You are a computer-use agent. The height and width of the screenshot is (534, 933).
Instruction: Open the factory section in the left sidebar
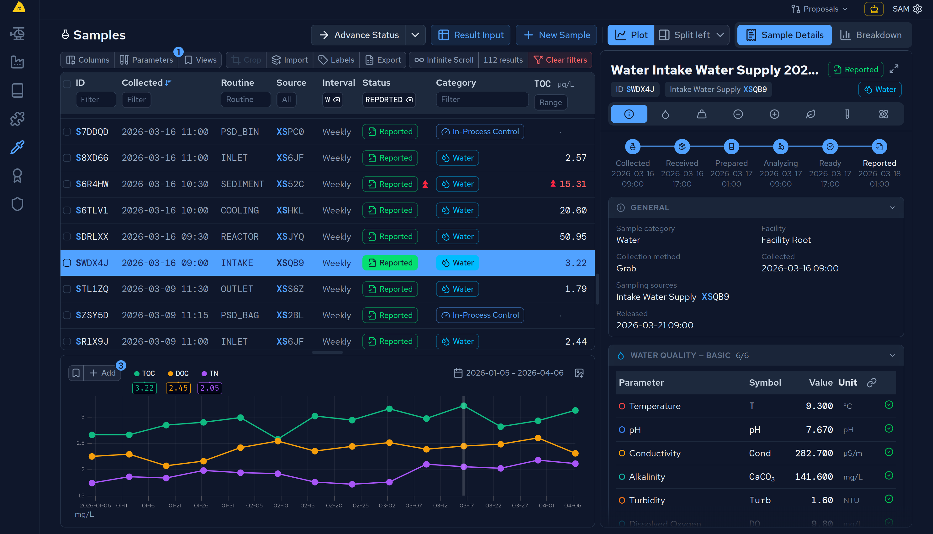click(17, 62)
